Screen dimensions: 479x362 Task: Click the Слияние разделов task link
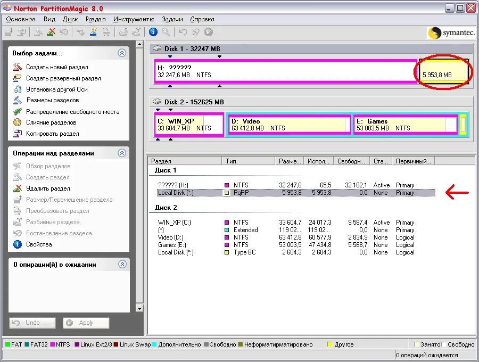(51, 122)
